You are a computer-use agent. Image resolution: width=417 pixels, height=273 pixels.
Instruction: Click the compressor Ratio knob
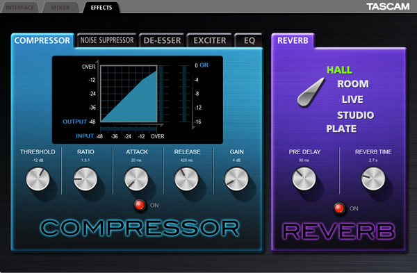click(x=85, y=179)
